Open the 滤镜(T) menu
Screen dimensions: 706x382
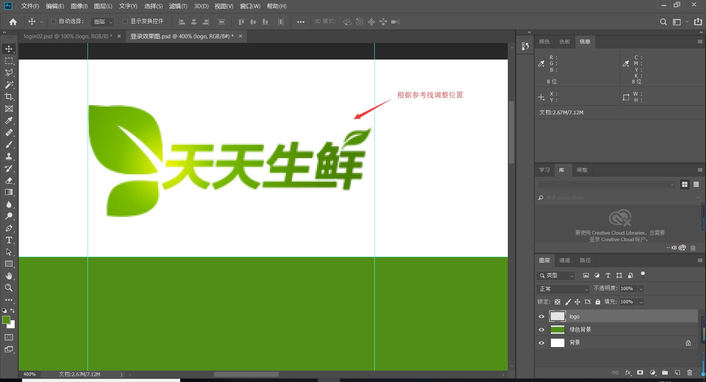click(178, 6)
